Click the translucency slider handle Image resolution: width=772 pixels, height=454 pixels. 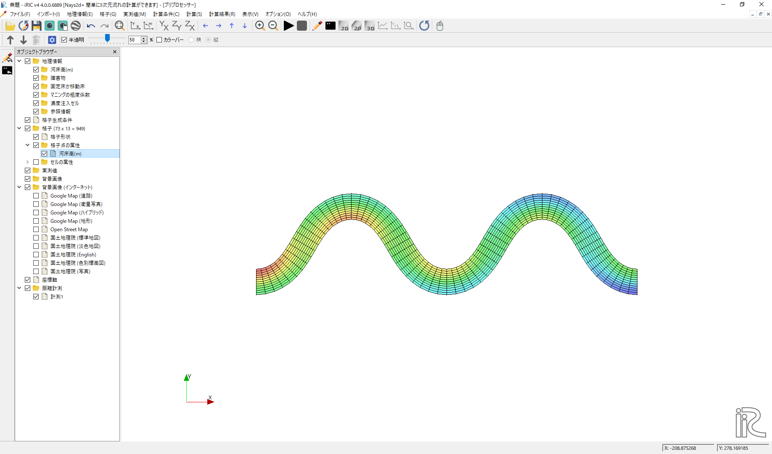108,39
